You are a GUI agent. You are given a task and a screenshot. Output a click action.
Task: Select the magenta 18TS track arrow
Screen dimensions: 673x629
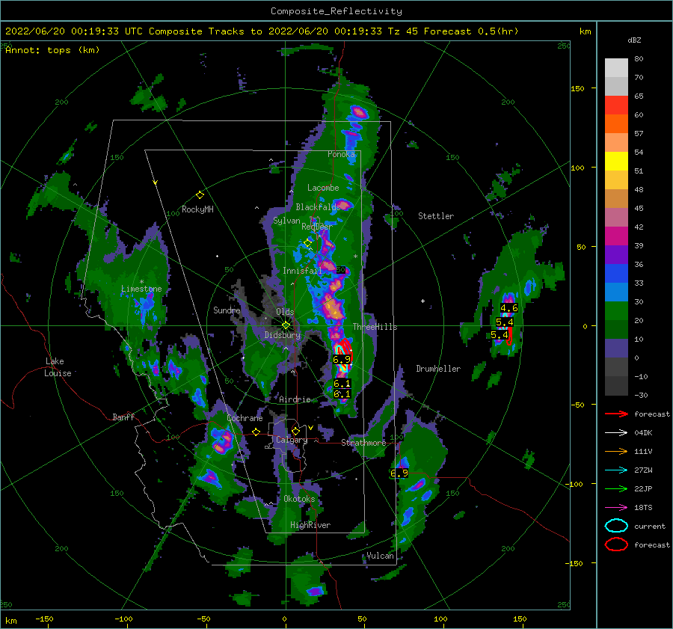616,508
